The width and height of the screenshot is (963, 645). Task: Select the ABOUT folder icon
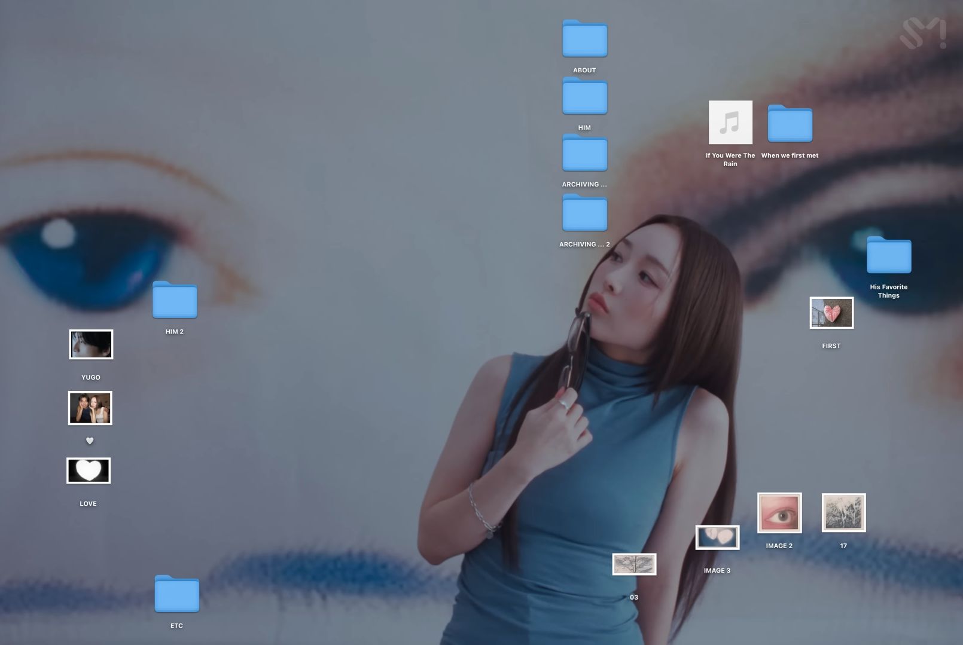pos(584,39)
